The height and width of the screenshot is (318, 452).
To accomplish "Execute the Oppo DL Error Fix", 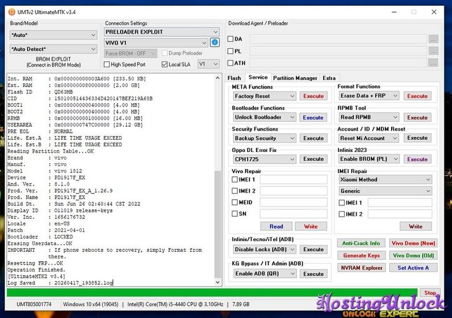I will pyautogui.click(x=314, y=159).
